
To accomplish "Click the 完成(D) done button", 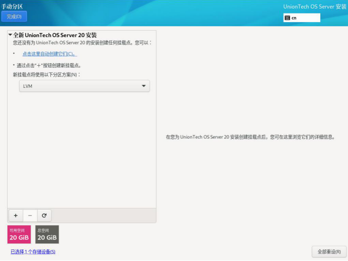I will click(x=14, y=17).
